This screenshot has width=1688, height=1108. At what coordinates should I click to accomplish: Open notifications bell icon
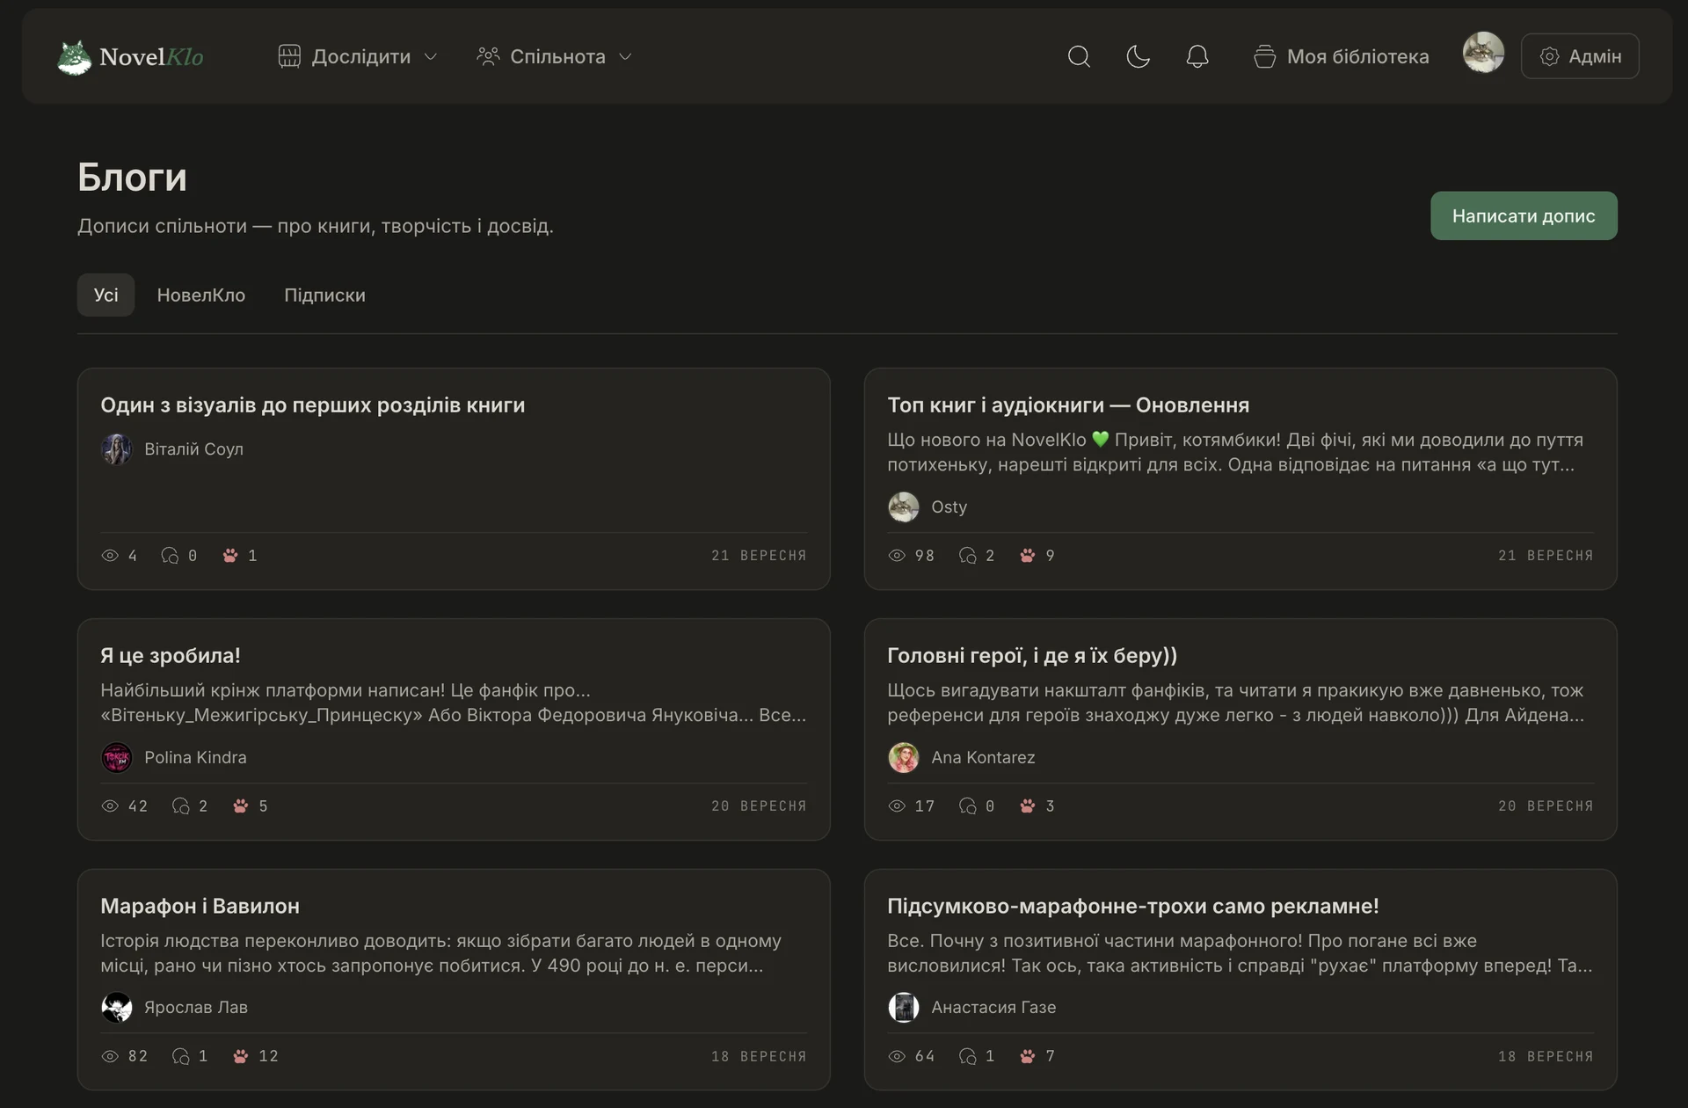coord(1197,56)
